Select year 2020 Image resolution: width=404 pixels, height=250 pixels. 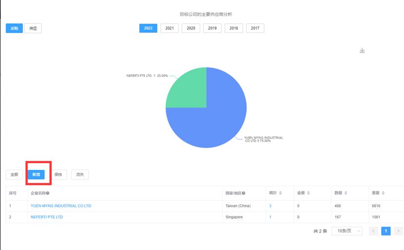(x=191, y=28)
